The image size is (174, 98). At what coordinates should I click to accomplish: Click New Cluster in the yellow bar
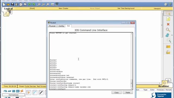coord(63,8)
